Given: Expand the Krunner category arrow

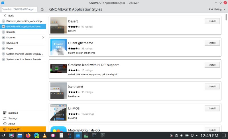Looking at the screenshot, I should point(43,38).
